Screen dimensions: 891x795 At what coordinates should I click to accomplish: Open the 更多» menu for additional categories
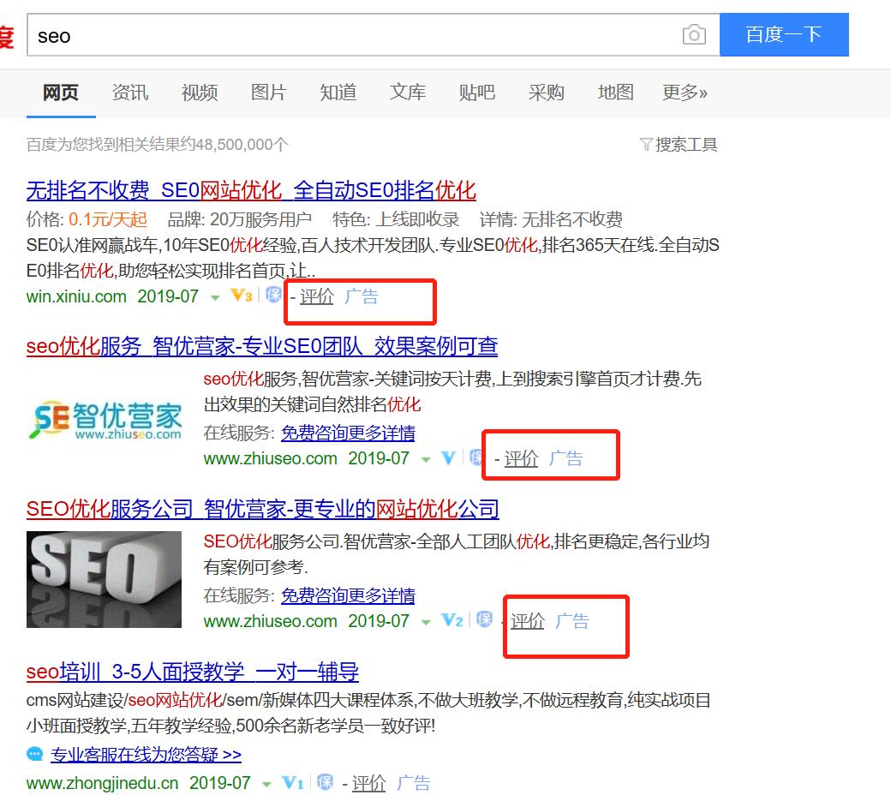click(x=685, y=93)
